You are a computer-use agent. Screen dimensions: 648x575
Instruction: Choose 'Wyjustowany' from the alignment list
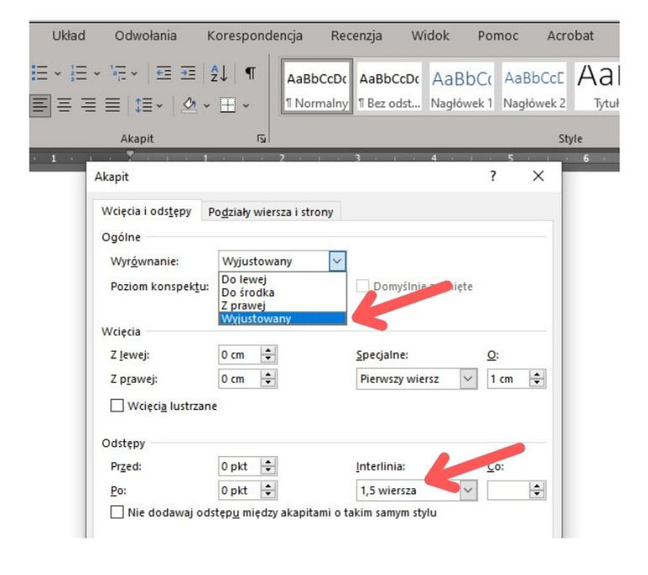point(256,319)
